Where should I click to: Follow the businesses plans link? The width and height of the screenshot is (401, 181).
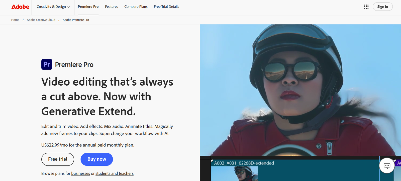(80, 173)
